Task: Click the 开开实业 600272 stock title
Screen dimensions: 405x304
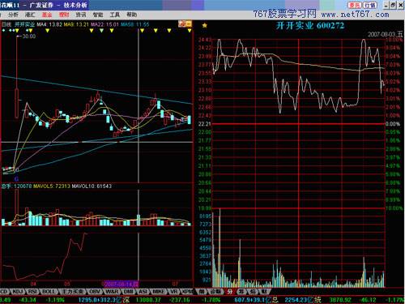Action: [x=310, y=26]
